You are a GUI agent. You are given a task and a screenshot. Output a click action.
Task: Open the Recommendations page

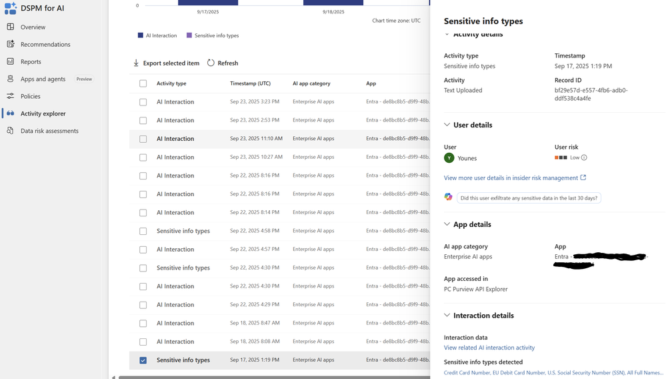(x=45, y=44)
